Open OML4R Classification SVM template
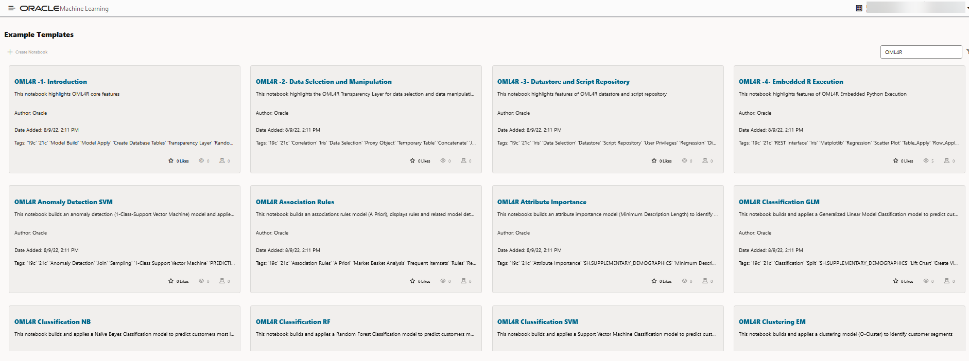 538,322
